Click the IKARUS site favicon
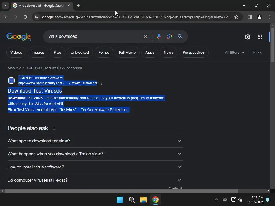 pyautogui.click(x=11, y=80)
